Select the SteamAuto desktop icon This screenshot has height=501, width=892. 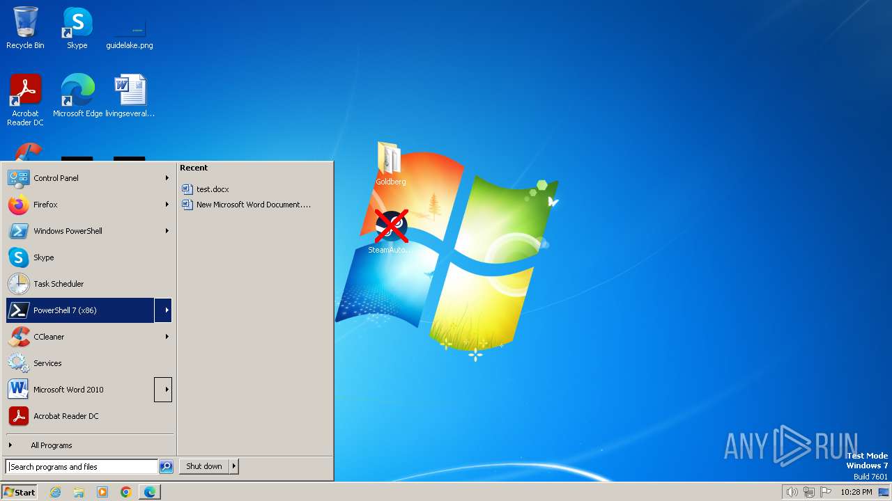point(390,232)
